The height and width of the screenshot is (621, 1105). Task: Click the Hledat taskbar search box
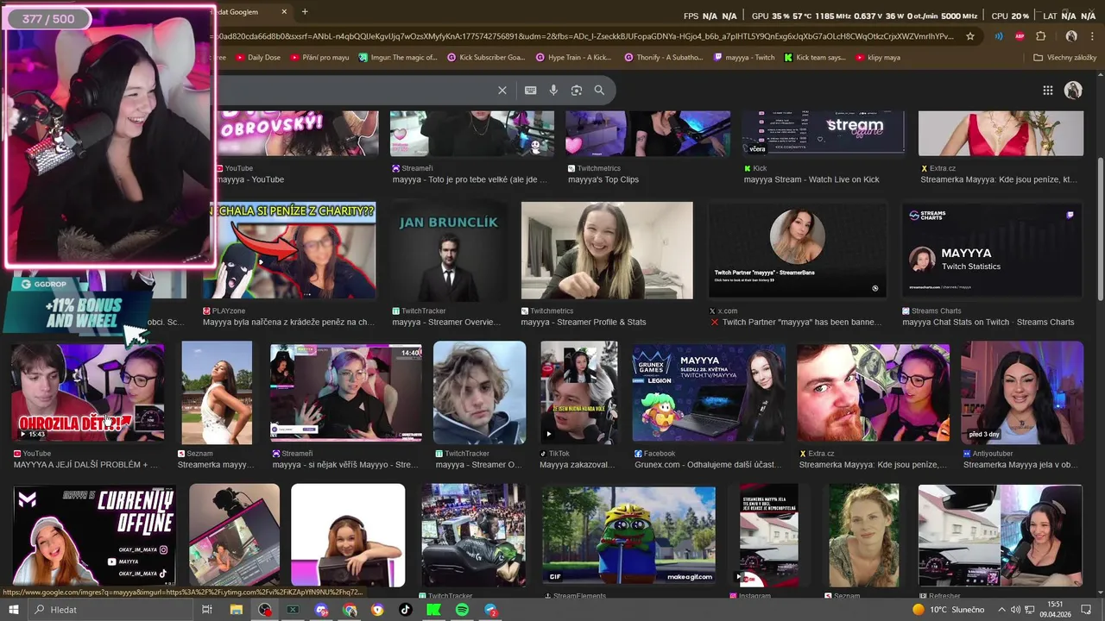point(110,610)
